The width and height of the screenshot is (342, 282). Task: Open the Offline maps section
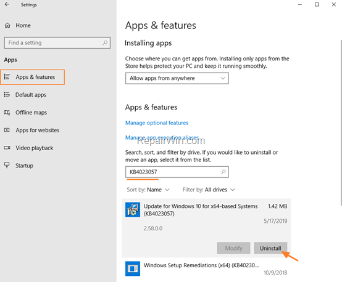click(31, 113)
